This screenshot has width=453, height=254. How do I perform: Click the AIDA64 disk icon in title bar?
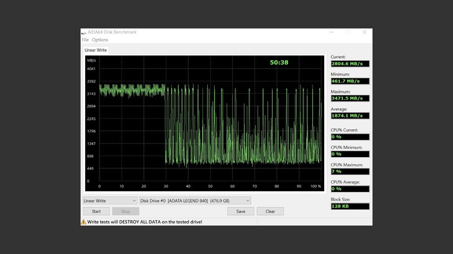pos(83,32)
